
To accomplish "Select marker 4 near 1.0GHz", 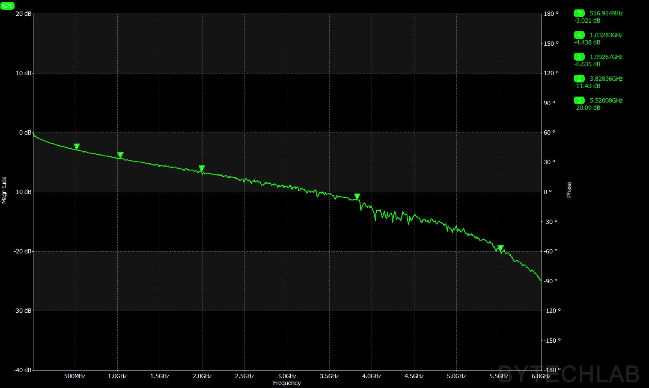I will 120,155.
